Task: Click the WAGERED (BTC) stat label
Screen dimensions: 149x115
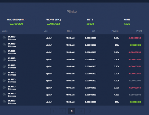Action: pyautogui.click(x=16, y=20)
